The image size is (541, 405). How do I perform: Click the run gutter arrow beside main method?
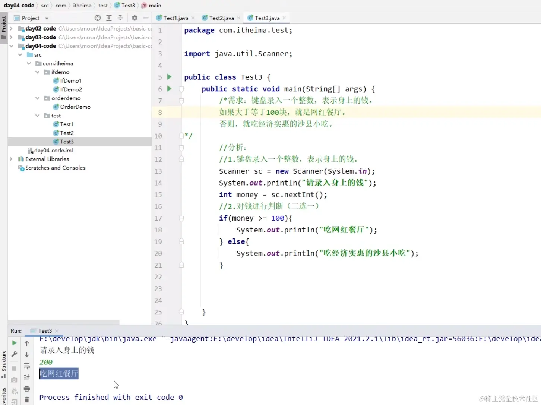tap(169, 88)
